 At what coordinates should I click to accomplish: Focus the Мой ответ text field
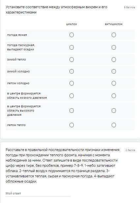tap(38, 193)
